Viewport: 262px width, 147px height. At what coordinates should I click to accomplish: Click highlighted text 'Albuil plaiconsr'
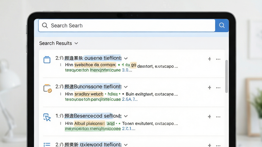point(89,124)
